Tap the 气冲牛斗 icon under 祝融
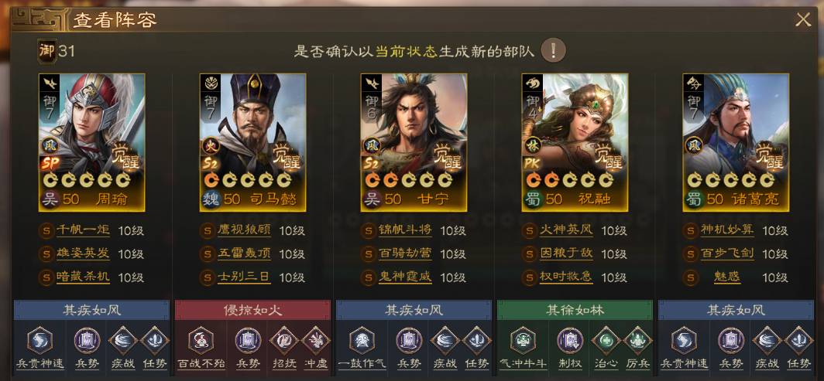This screenshot has width=824, height=381. pos(523,341)
